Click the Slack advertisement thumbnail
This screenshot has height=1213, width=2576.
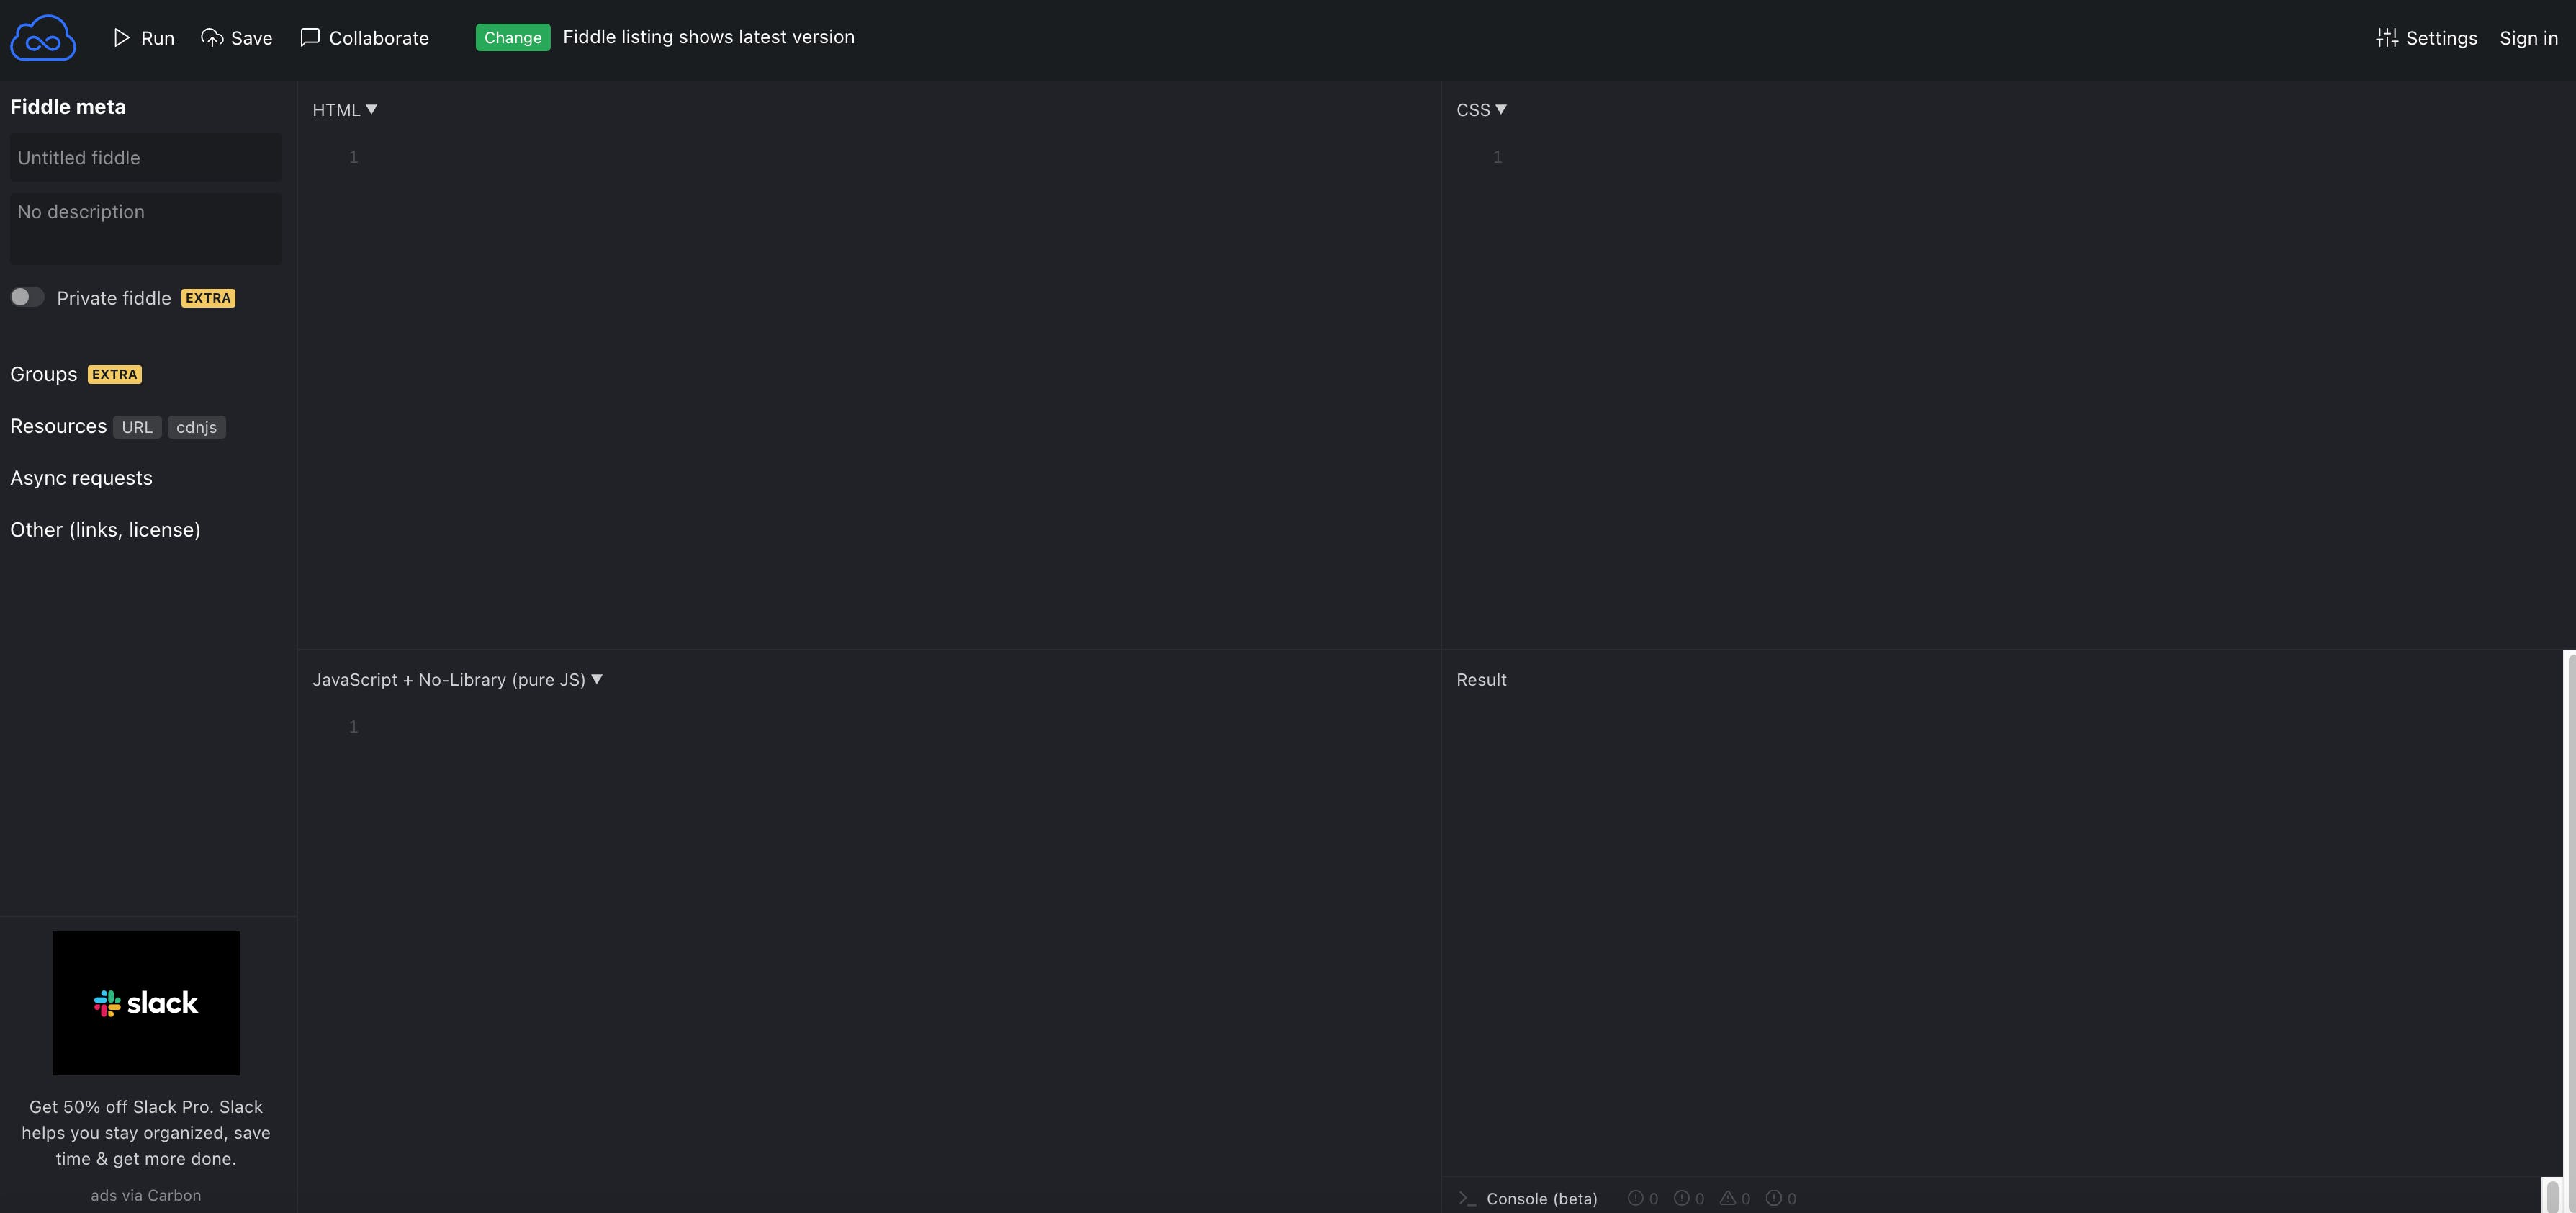[x=146, y=1003]
